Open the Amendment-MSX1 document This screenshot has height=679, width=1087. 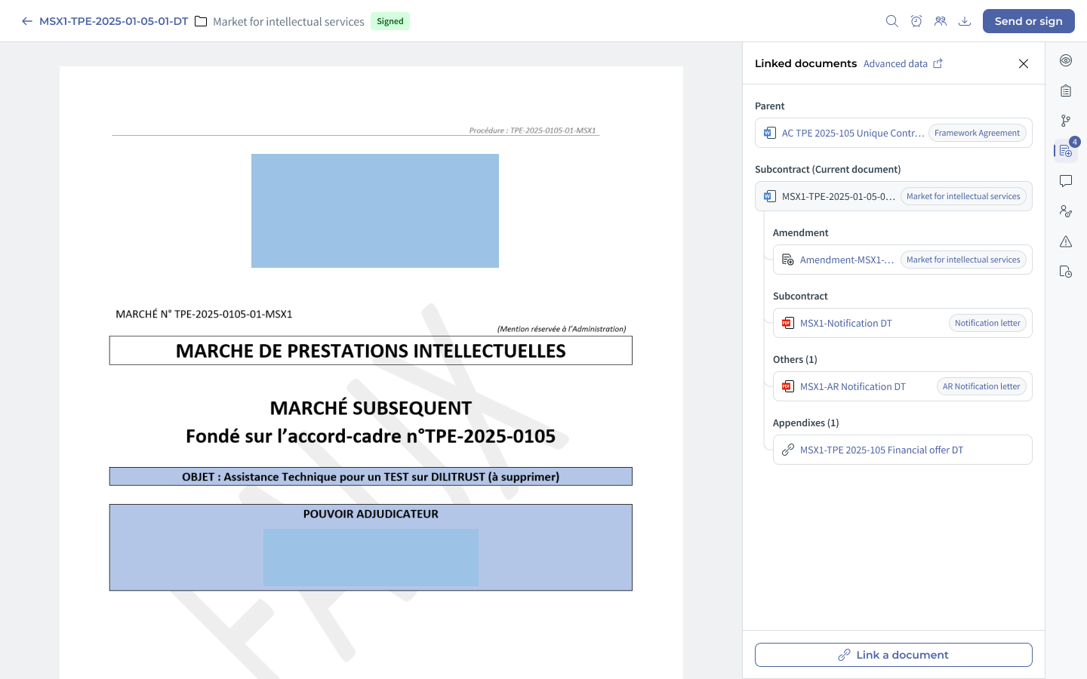[x=847, y=260]
